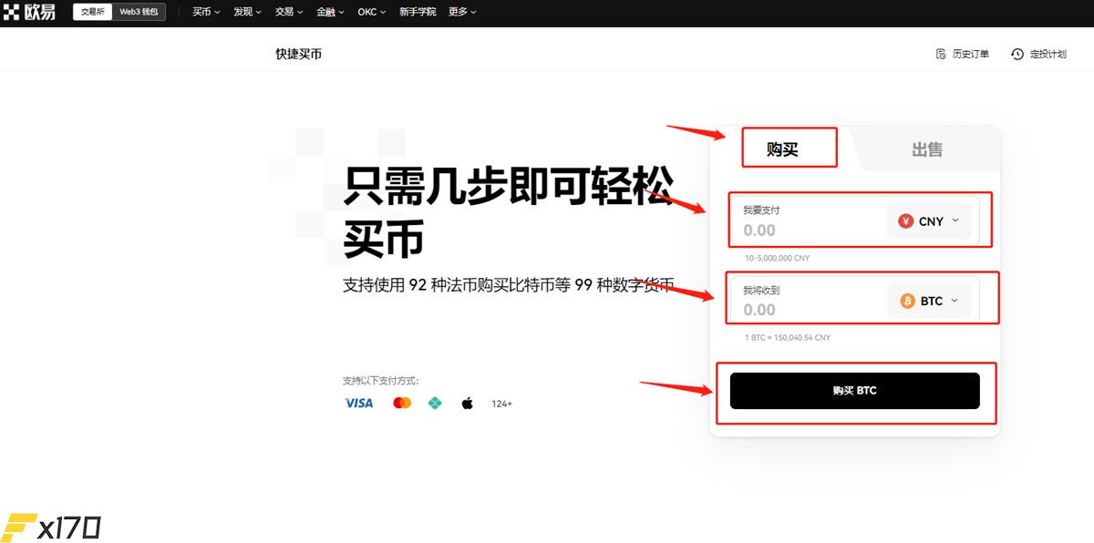
Task: Open the 定投计划 link
Action: click(x=1048, y=55)
